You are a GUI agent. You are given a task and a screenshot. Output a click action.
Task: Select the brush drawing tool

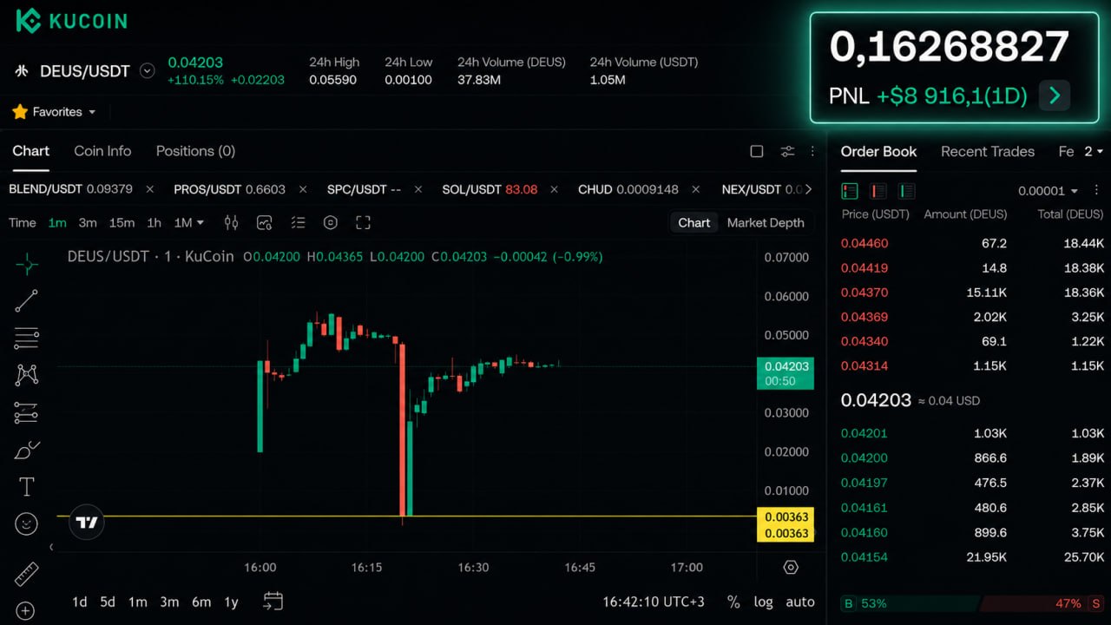coord(27,450)
